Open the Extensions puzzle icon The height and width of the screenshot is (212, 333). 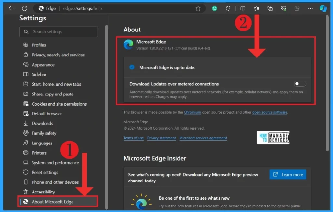[x=228, y=8]
